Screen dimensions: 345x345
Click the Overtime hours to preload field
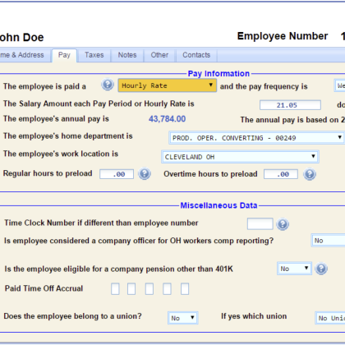[281, 174]
